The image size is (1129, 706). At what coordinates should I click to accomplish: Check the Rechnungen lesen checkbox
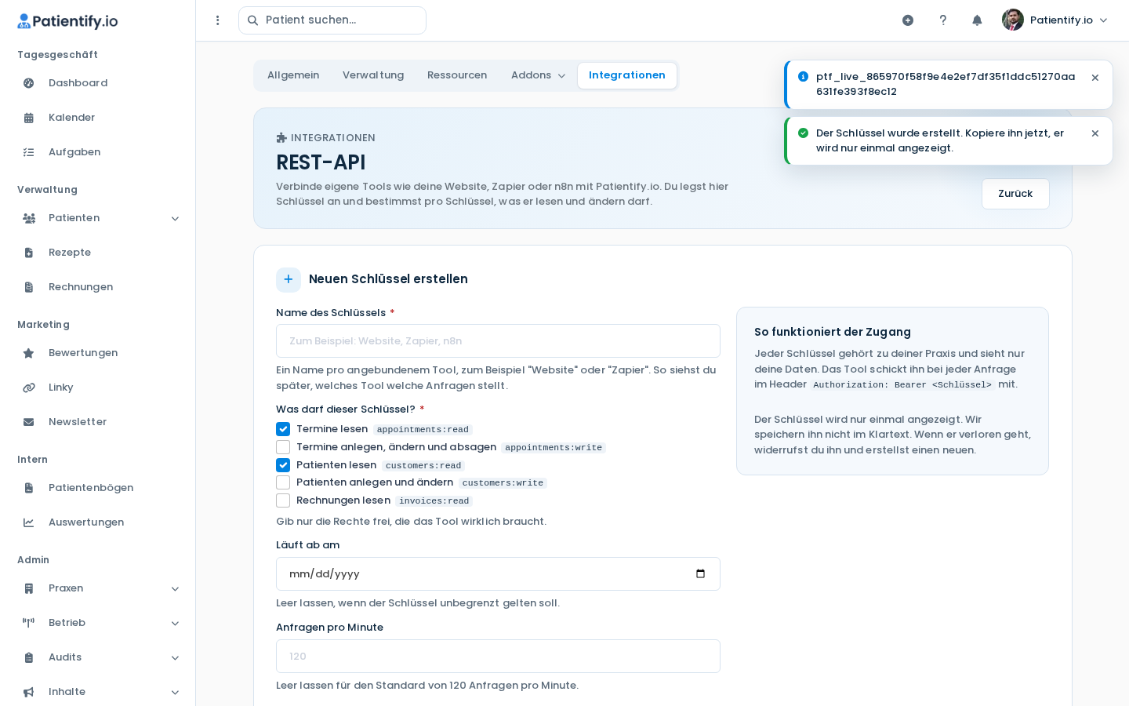(283, 500)
